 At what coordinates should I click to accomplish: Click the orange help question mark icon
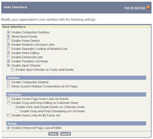(x=148, y=7)
